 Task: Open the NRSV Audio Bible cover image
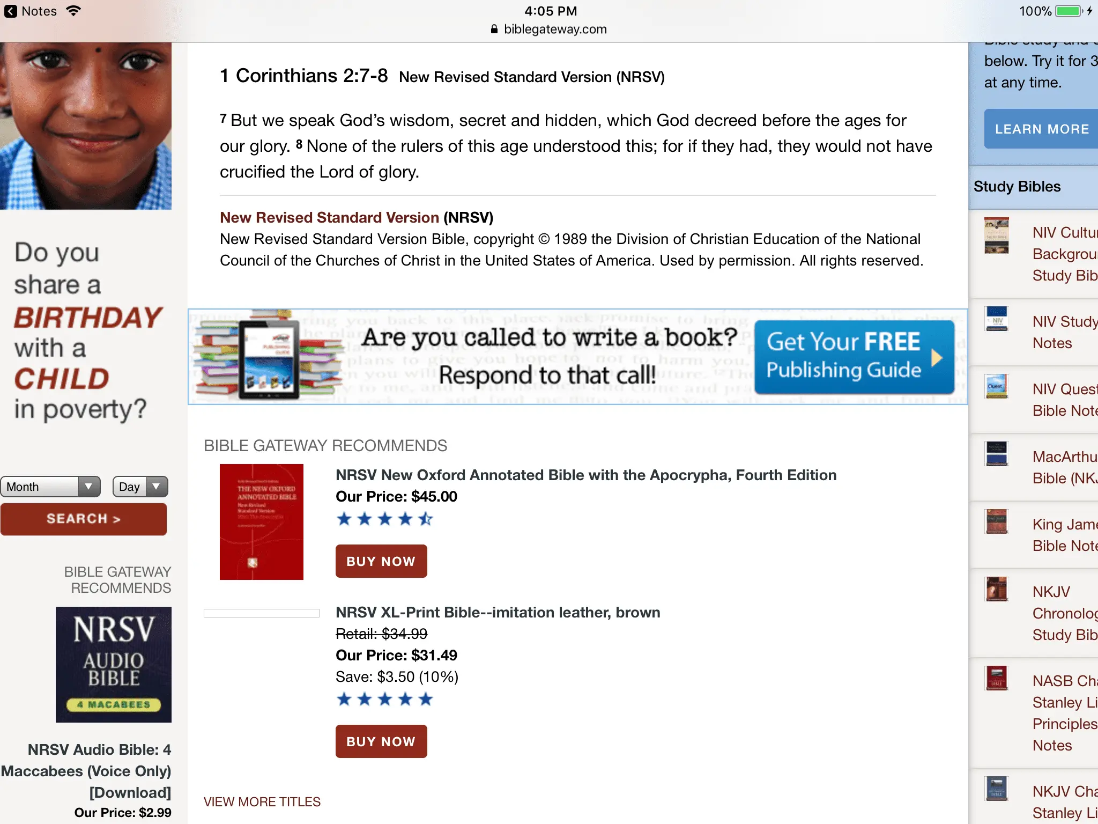point(114,665)
